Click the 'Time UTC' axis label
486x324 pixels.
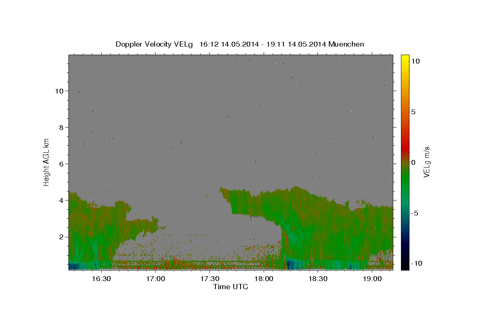tap(230, 287)
